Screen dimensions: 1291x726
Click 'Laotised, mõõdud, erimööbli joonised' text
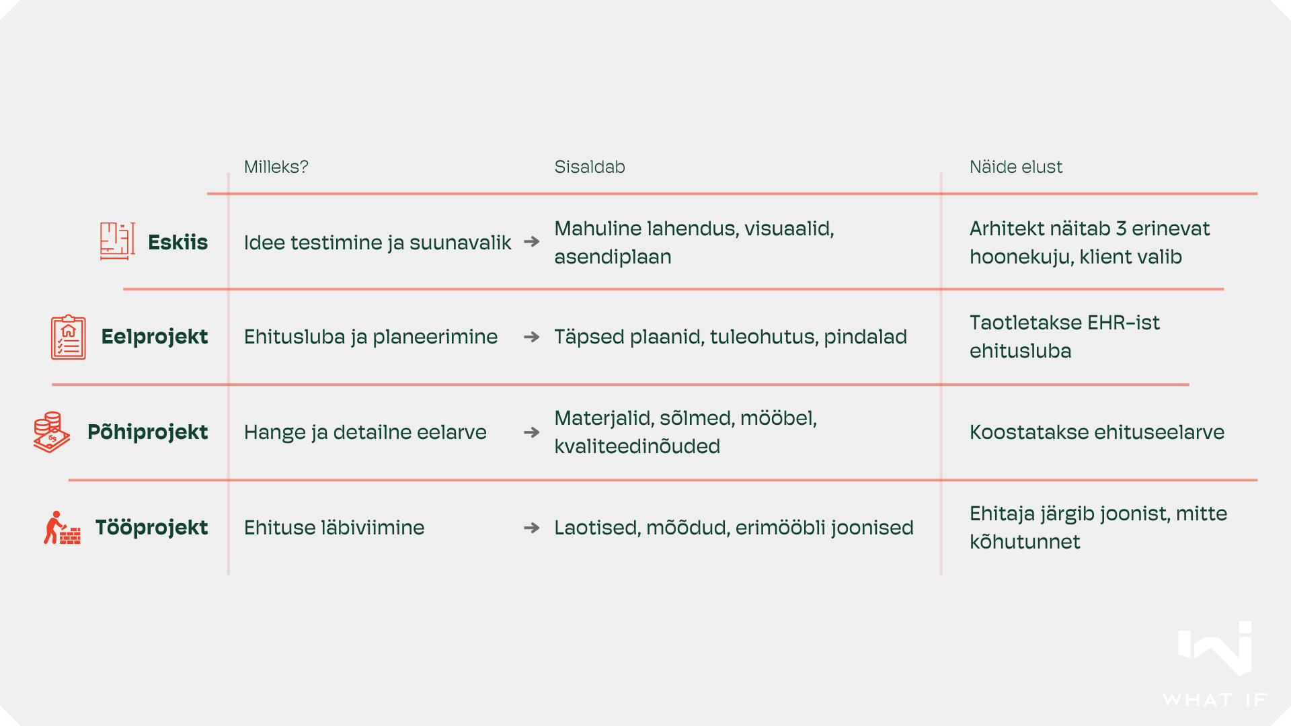(734, 528)
